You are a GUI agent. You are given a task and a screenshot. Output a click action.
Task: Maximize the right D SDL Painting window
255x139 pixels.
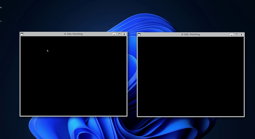click(x=236, y=34)
